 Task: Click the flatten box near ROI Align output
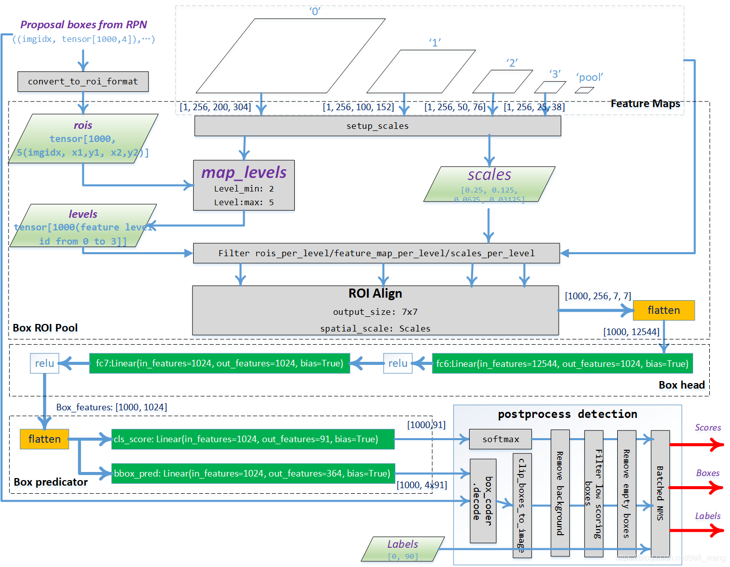[x=664, y=310]
